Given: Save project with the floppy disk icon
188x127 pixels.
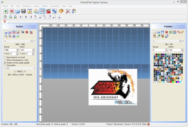Looking at the screenshot, I should point(23,11).
